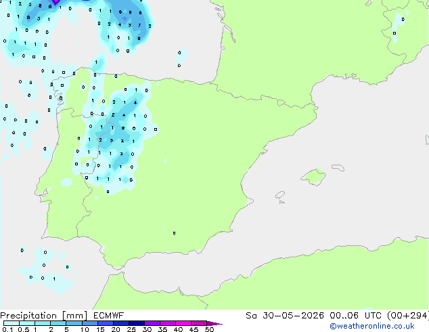Pick the 25–30 mm navy legend swatch
This screenshot has width=429, height=332.
tap(137, 323)
